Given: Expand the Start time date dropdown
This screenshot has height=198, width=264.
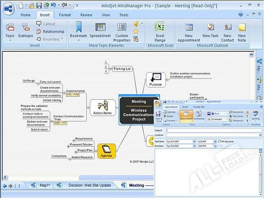Looking at the screenshot, I should [194, 141].
